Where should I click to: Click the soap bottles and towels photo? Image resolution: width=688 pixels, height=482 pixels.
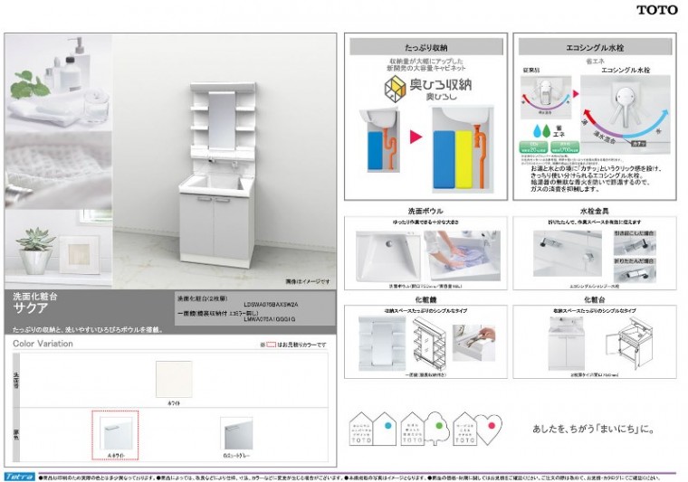coord(58,83)
